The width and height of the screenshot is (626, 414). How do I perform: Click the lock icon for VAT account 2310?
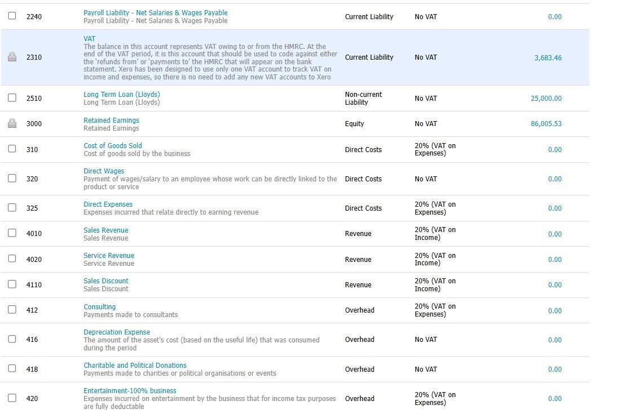12,57
